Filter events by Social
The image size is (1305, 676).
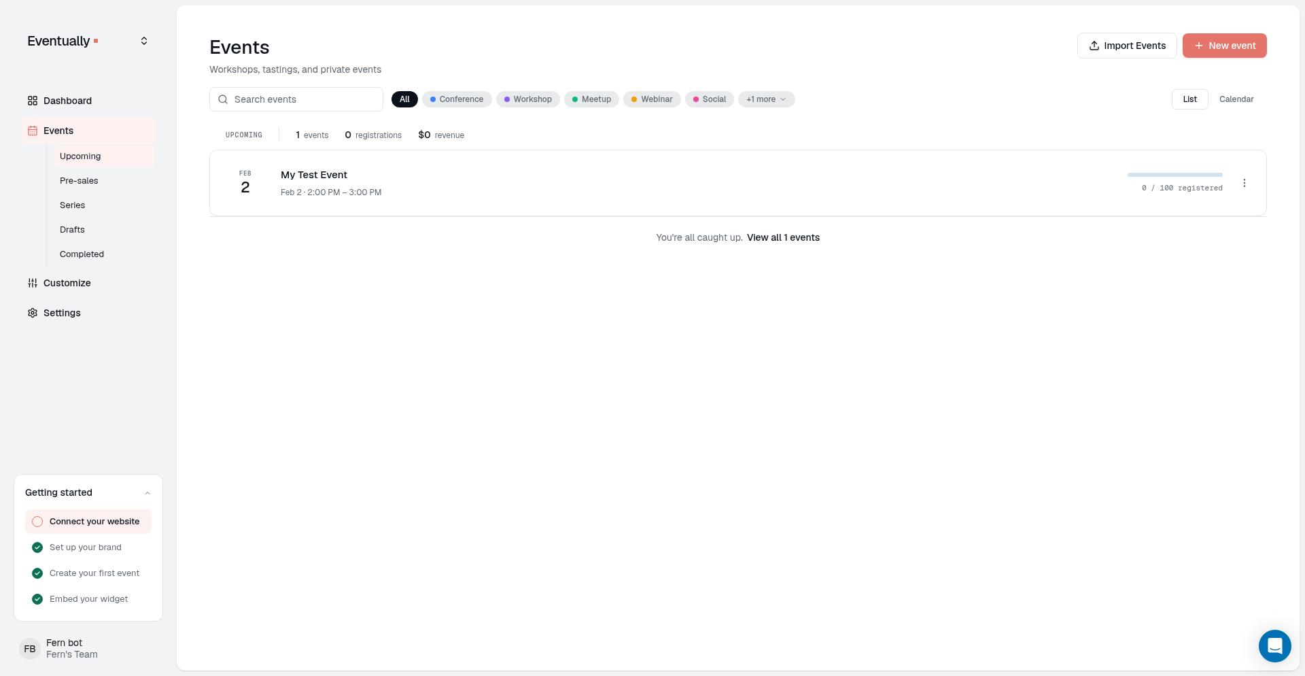tap(710, 99)
